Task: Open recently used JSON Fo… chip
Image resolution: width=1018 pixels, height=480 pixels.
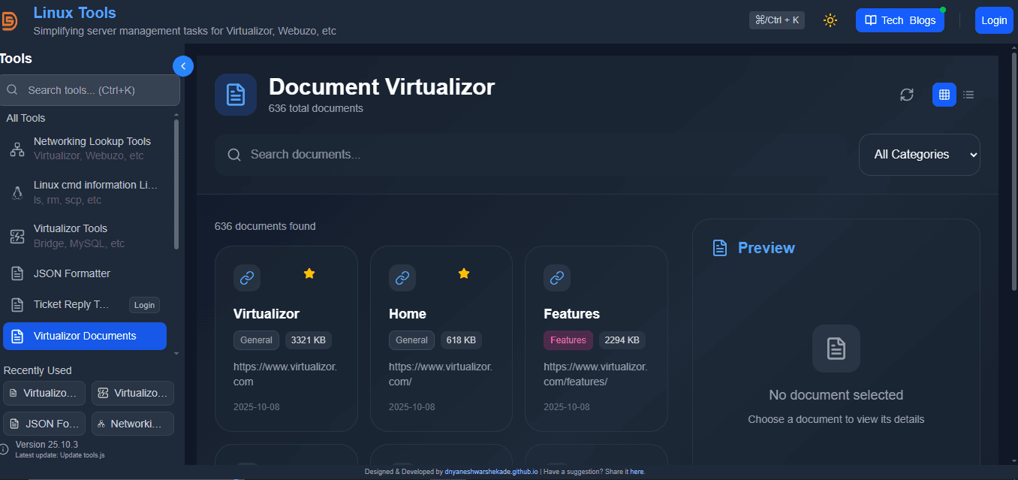Action: pyautogui.click(x=44, y=424)
